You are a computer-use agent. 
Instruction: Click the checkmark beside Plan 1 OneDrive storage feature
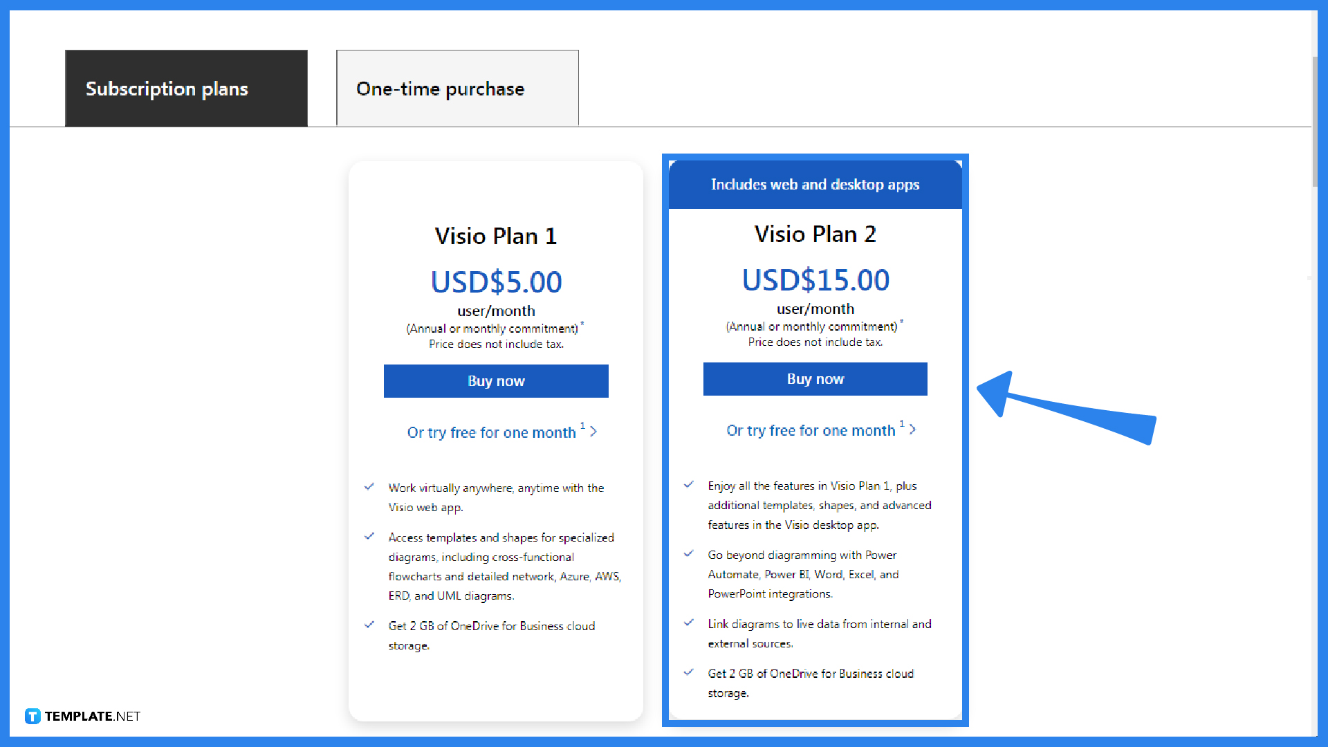pyautogui.click(x=370, y=625)
